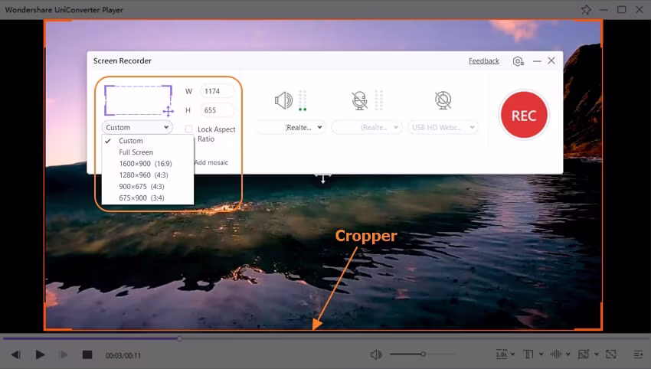Toggle the disabled webcam icon

[x=443, y=100]
